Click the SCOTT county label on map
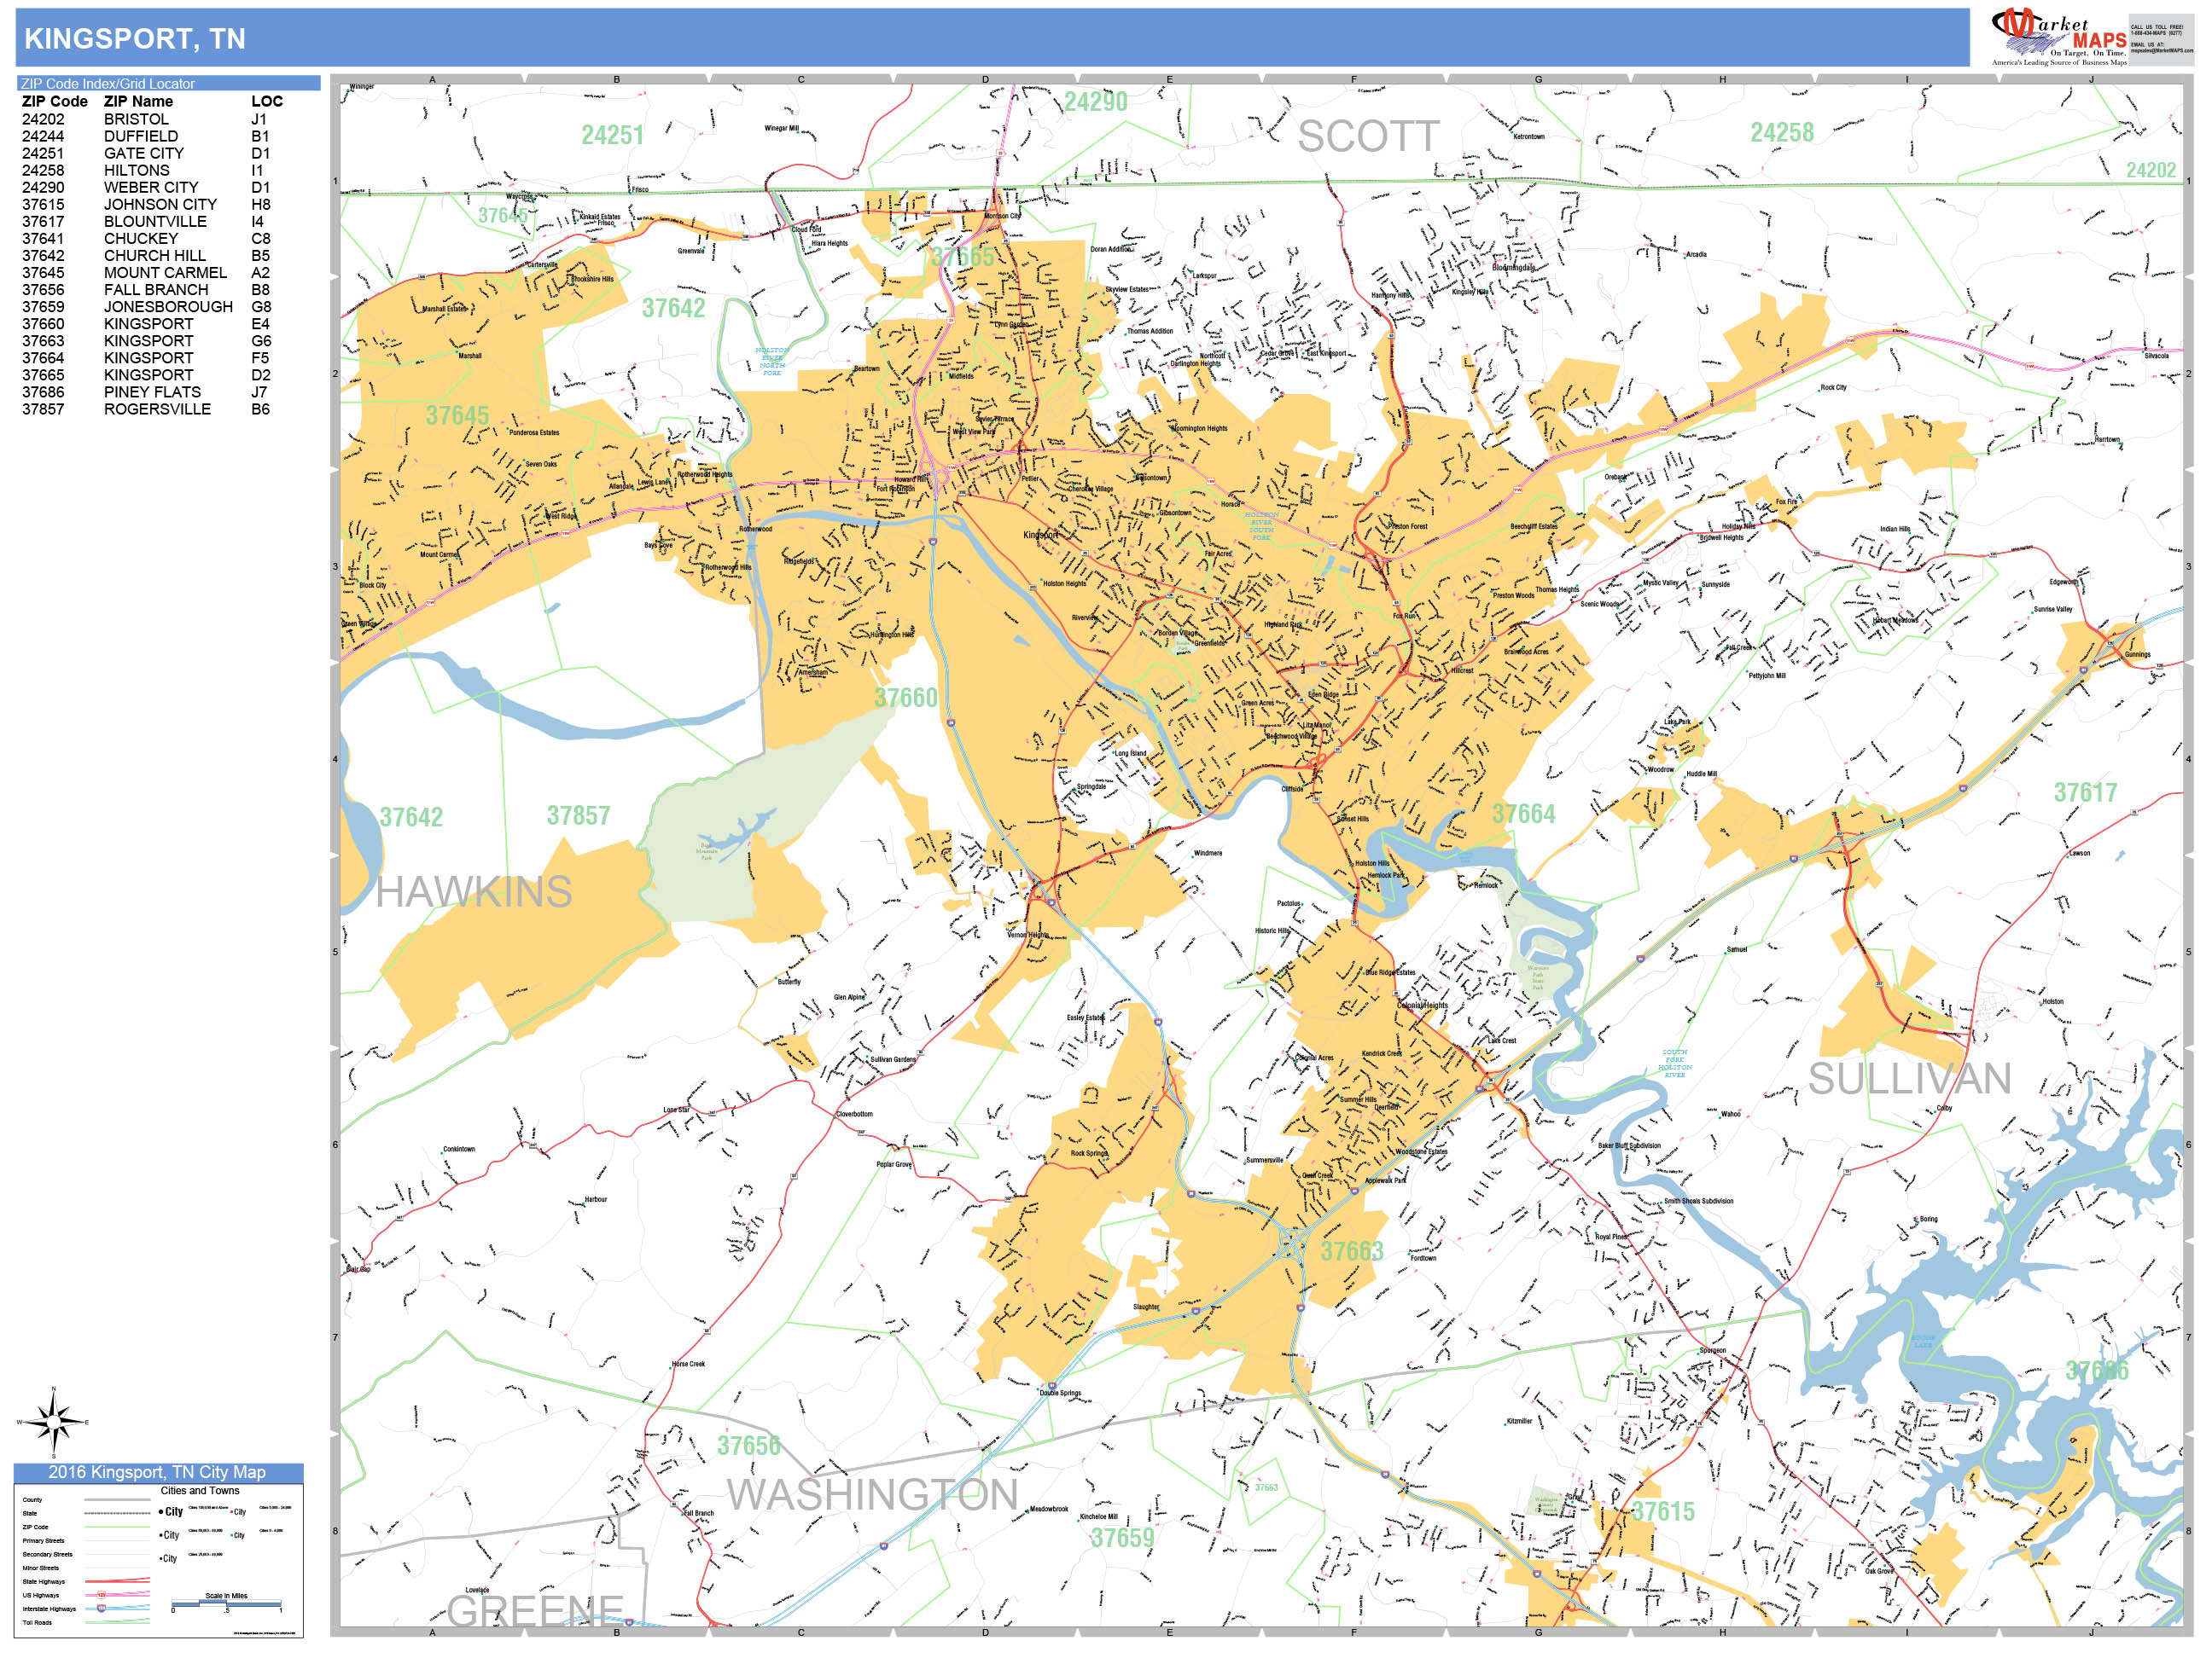 tap(1368, 137)
